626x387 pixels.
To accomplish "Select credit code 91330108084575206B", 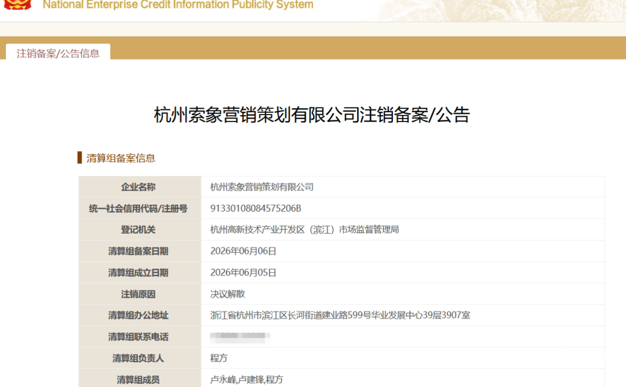I will (x=256, y=208).
